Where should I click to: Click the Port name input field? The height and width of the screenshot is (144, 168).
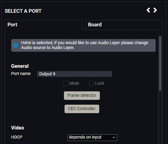(74, 74)
